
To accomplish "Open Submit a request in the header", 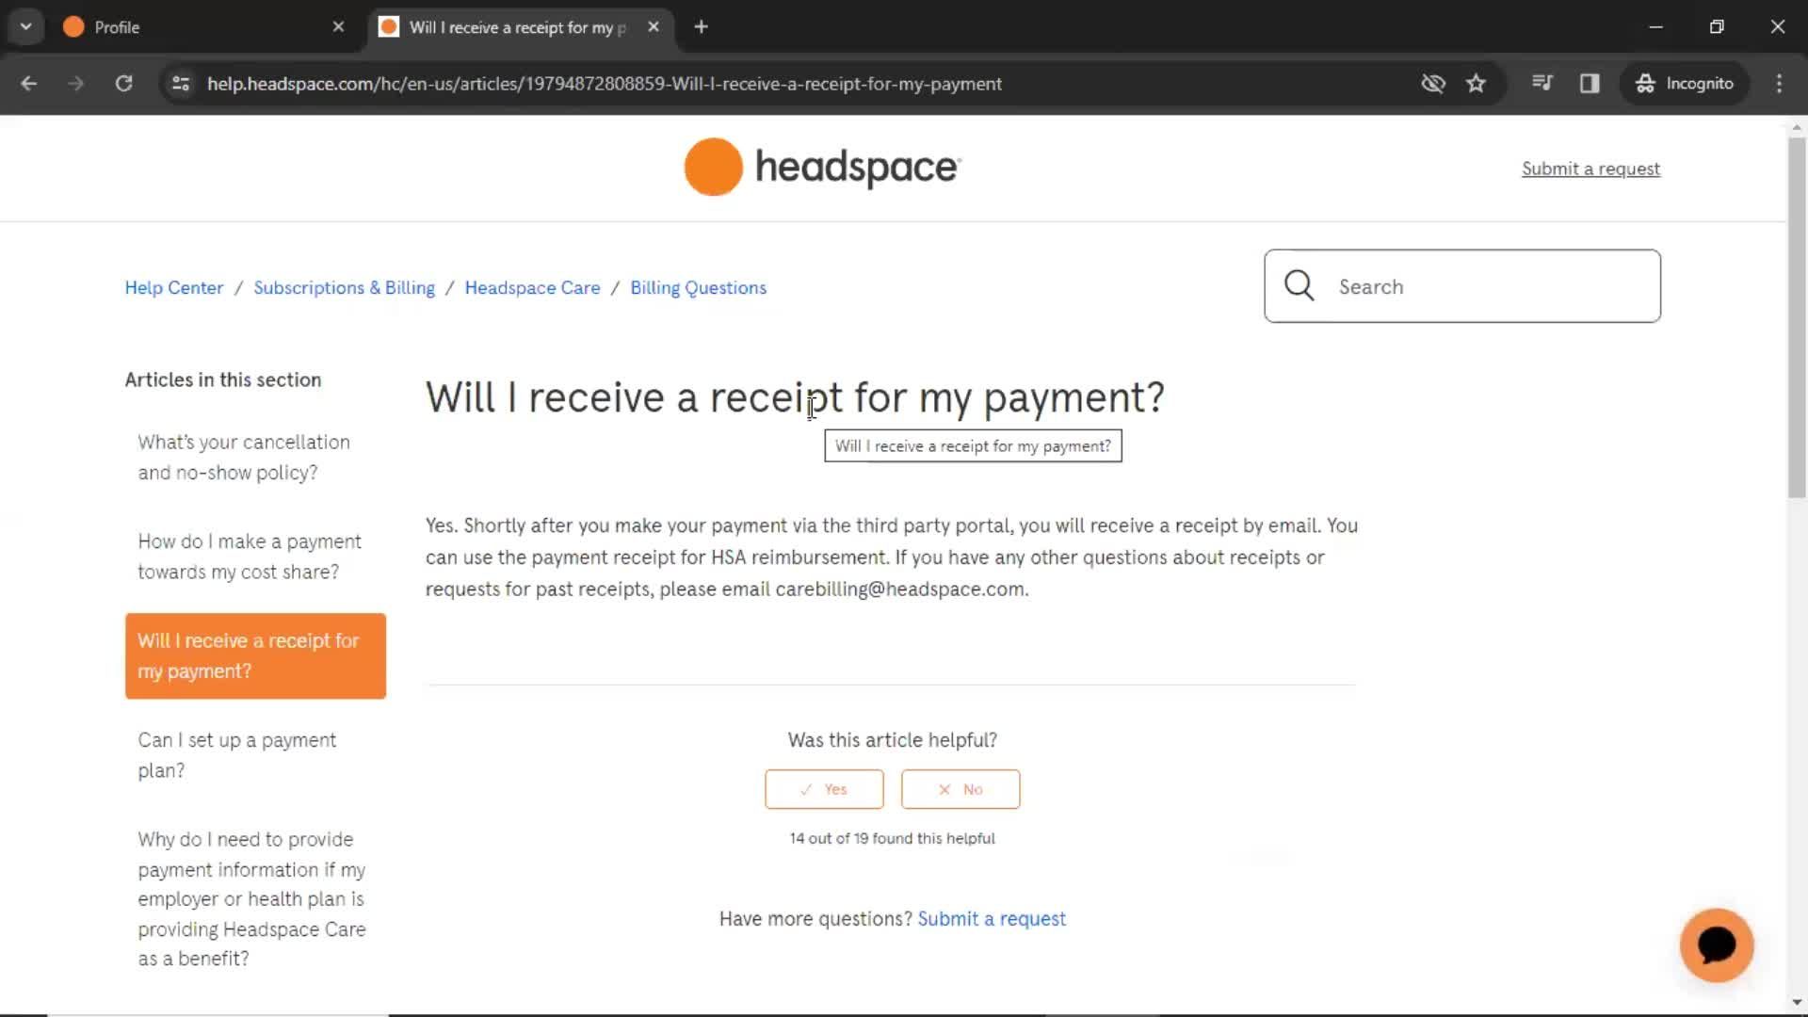I will pos(1590,169).
